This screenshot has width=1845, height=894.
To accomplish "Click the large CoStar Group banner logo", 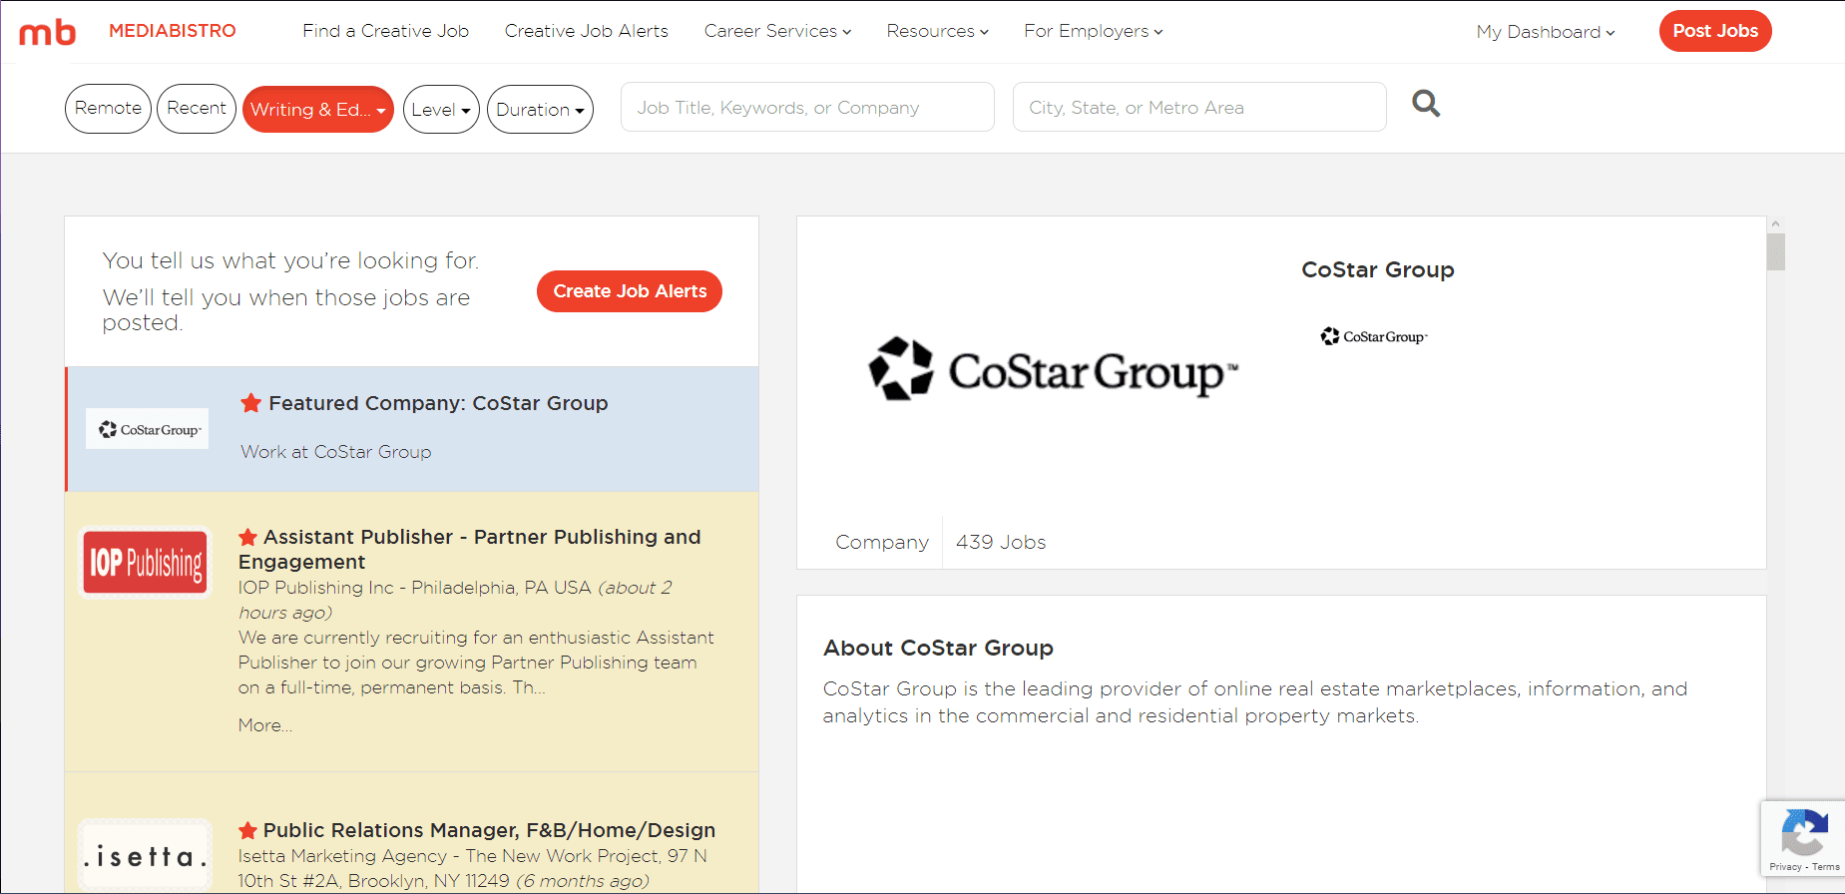I will coord(1053,370).
